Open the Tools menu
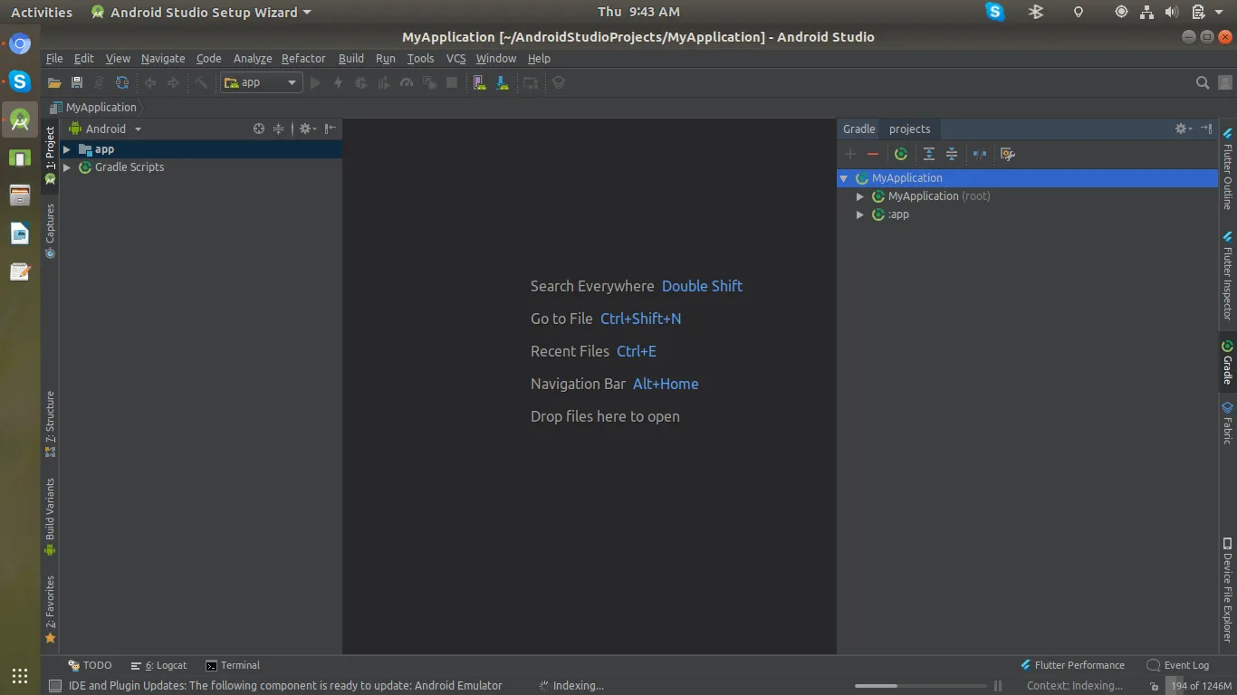This screenshot has height=695, width=1237. (x=420, y=58)
